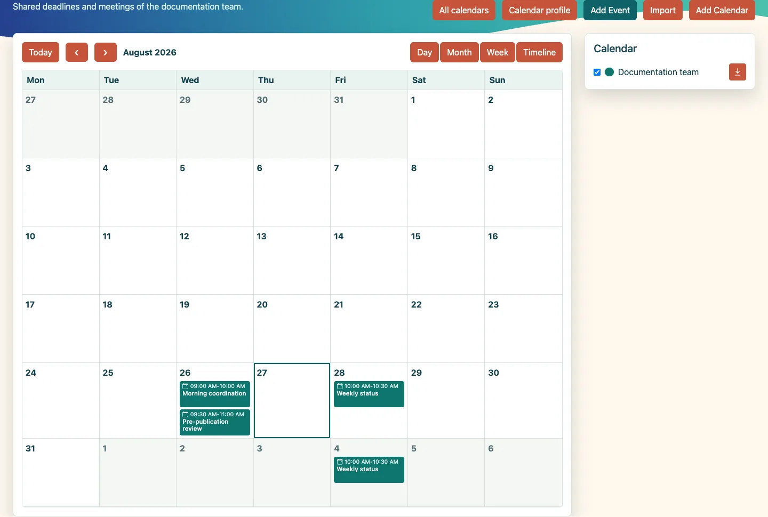Click Add Calendar button
Screen dimensions: 768x517
pos(722,10)
